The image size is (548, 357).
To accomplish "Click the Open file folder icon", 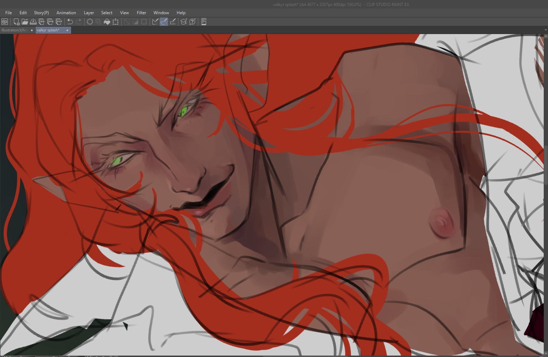I will click(x=25, y=22).
